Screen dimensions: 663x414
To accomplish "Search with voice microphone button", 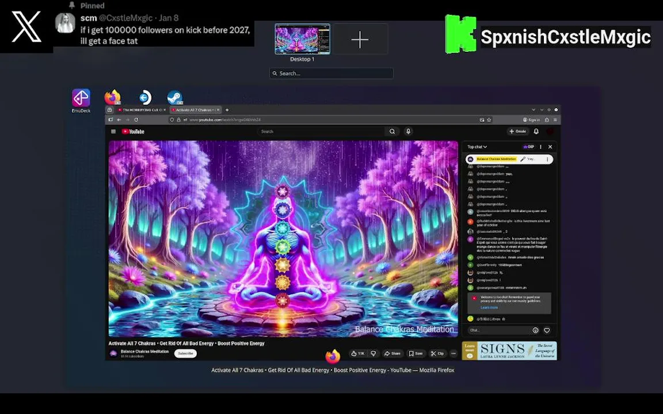I will coord(409,131).
